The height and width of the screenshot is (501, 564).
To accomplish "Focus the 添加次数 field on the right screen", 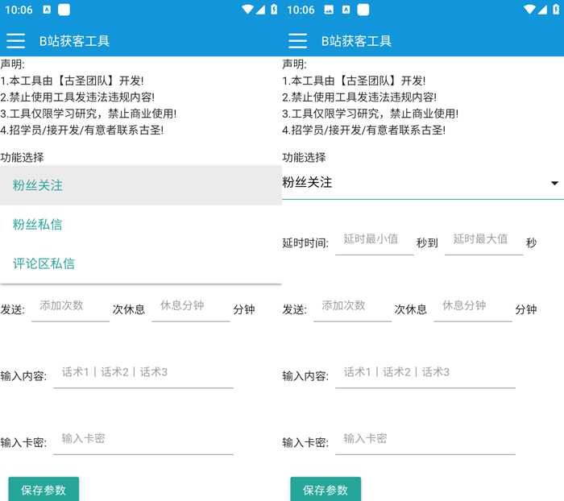I will pyautogui.click(x=352, y=307).
